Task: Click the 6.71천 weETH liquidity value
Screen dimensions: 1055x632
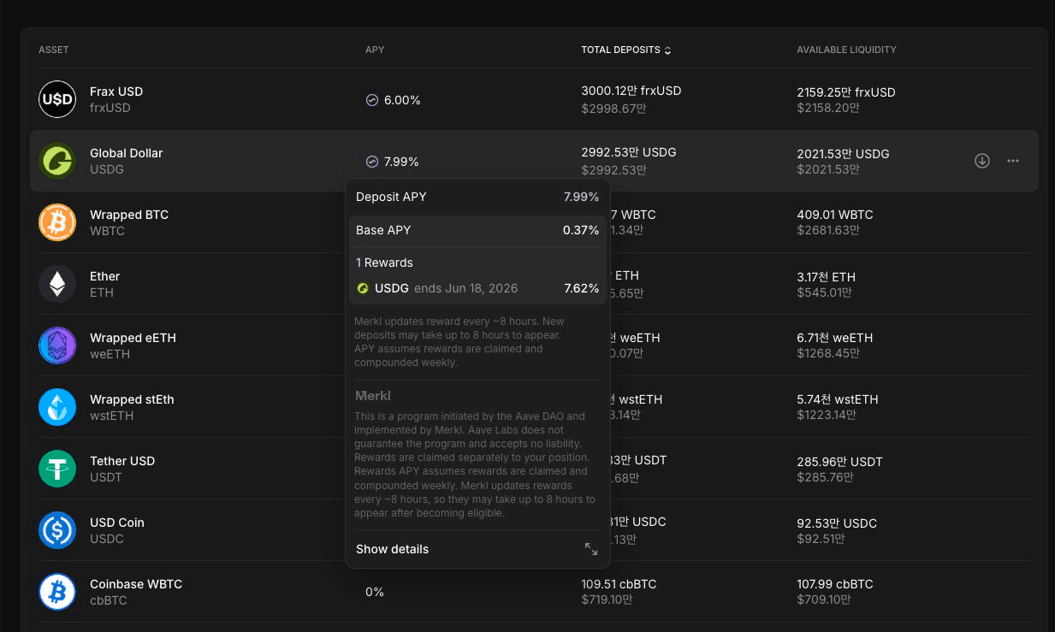Action: (837, 338)
